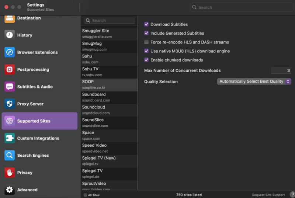Switch to the History section
Viewport: 295px width, 198px height.
click(25, 35)
